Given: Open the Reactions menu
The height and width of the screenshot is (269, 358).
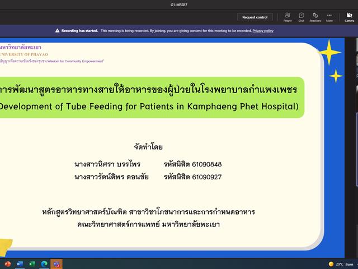Looking at the screenshot, I should 315,17.
